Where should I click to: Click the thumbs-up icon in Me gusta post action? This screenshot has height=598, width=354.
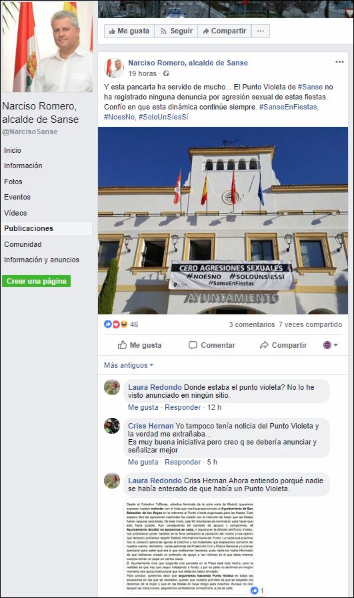pos(122,345)
